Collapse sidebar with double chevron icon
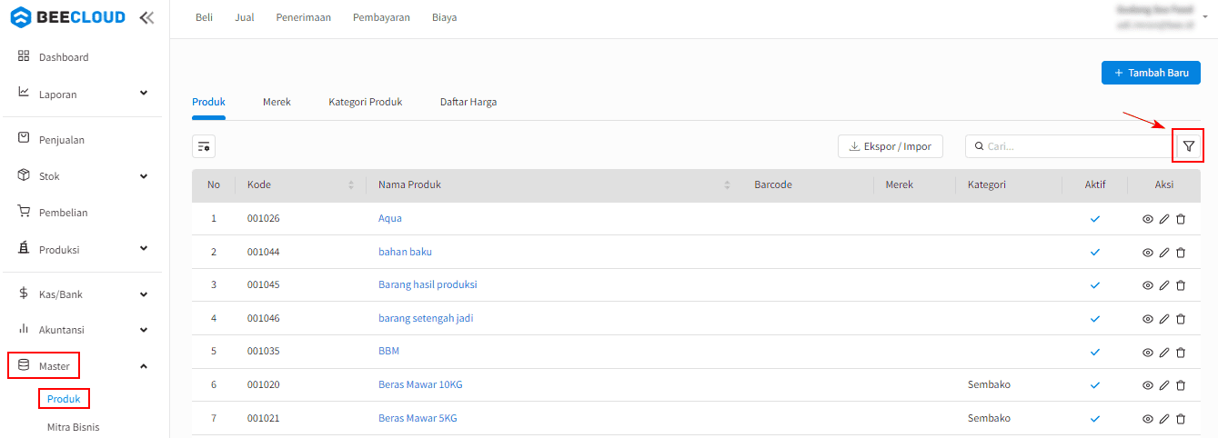Image resolution: width=1218 pixels, height=438 pixels. [146, 16]
